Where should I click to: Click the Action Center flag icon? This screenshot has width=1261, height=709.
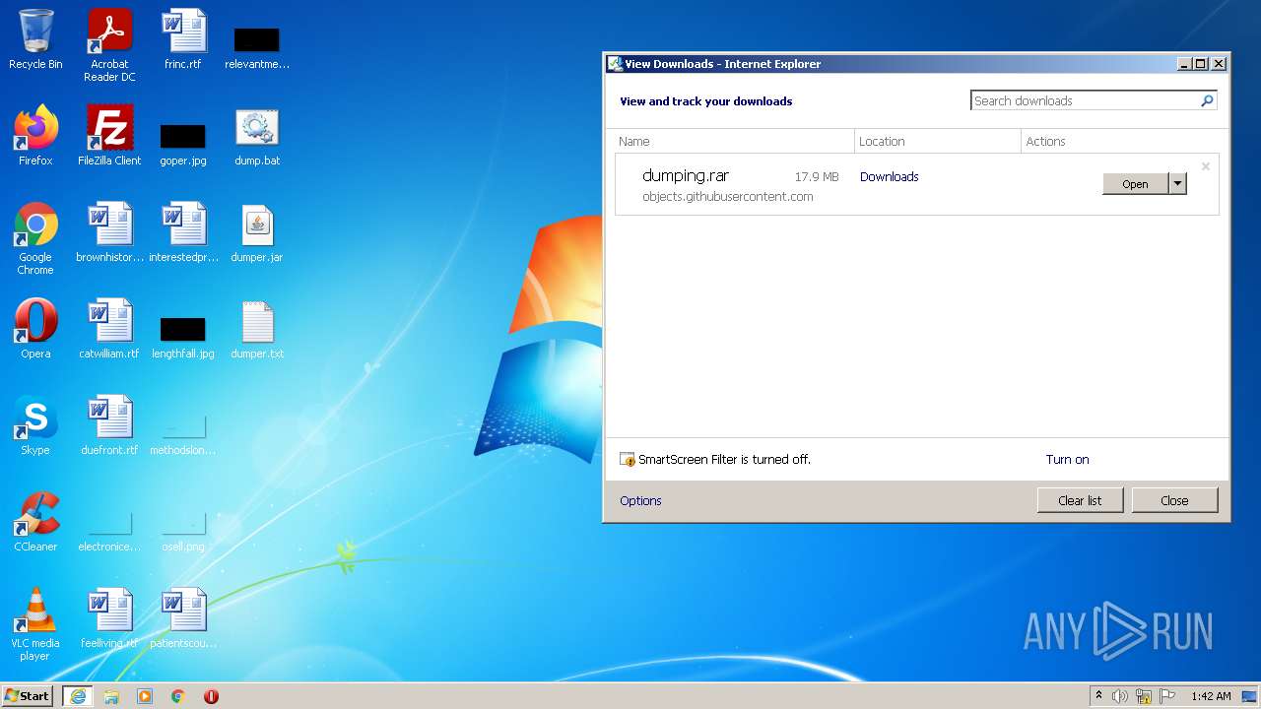click(x=1167, y=696)
